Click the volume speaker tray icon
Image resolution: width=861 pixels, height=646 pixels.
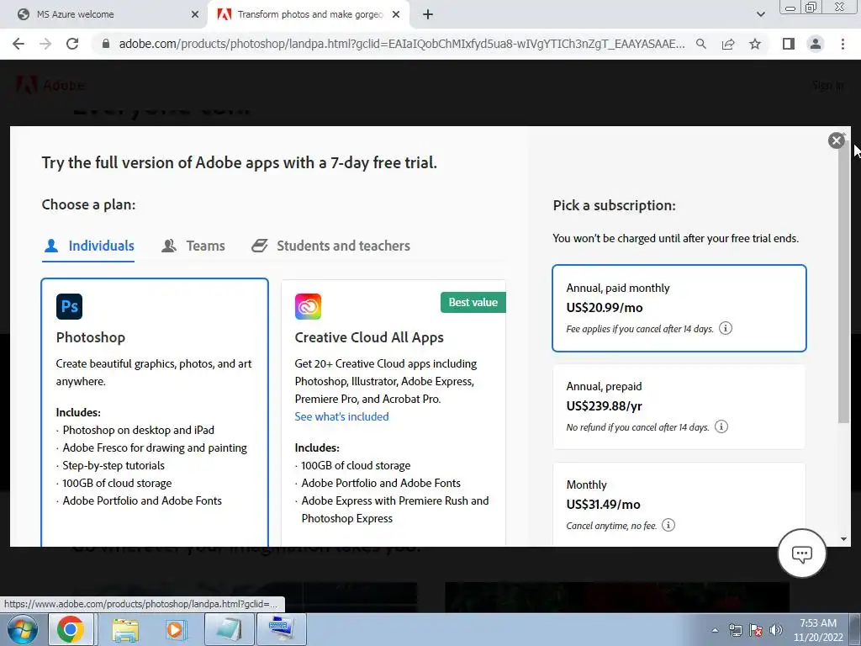pyautogui.click(x=776, y=630)
